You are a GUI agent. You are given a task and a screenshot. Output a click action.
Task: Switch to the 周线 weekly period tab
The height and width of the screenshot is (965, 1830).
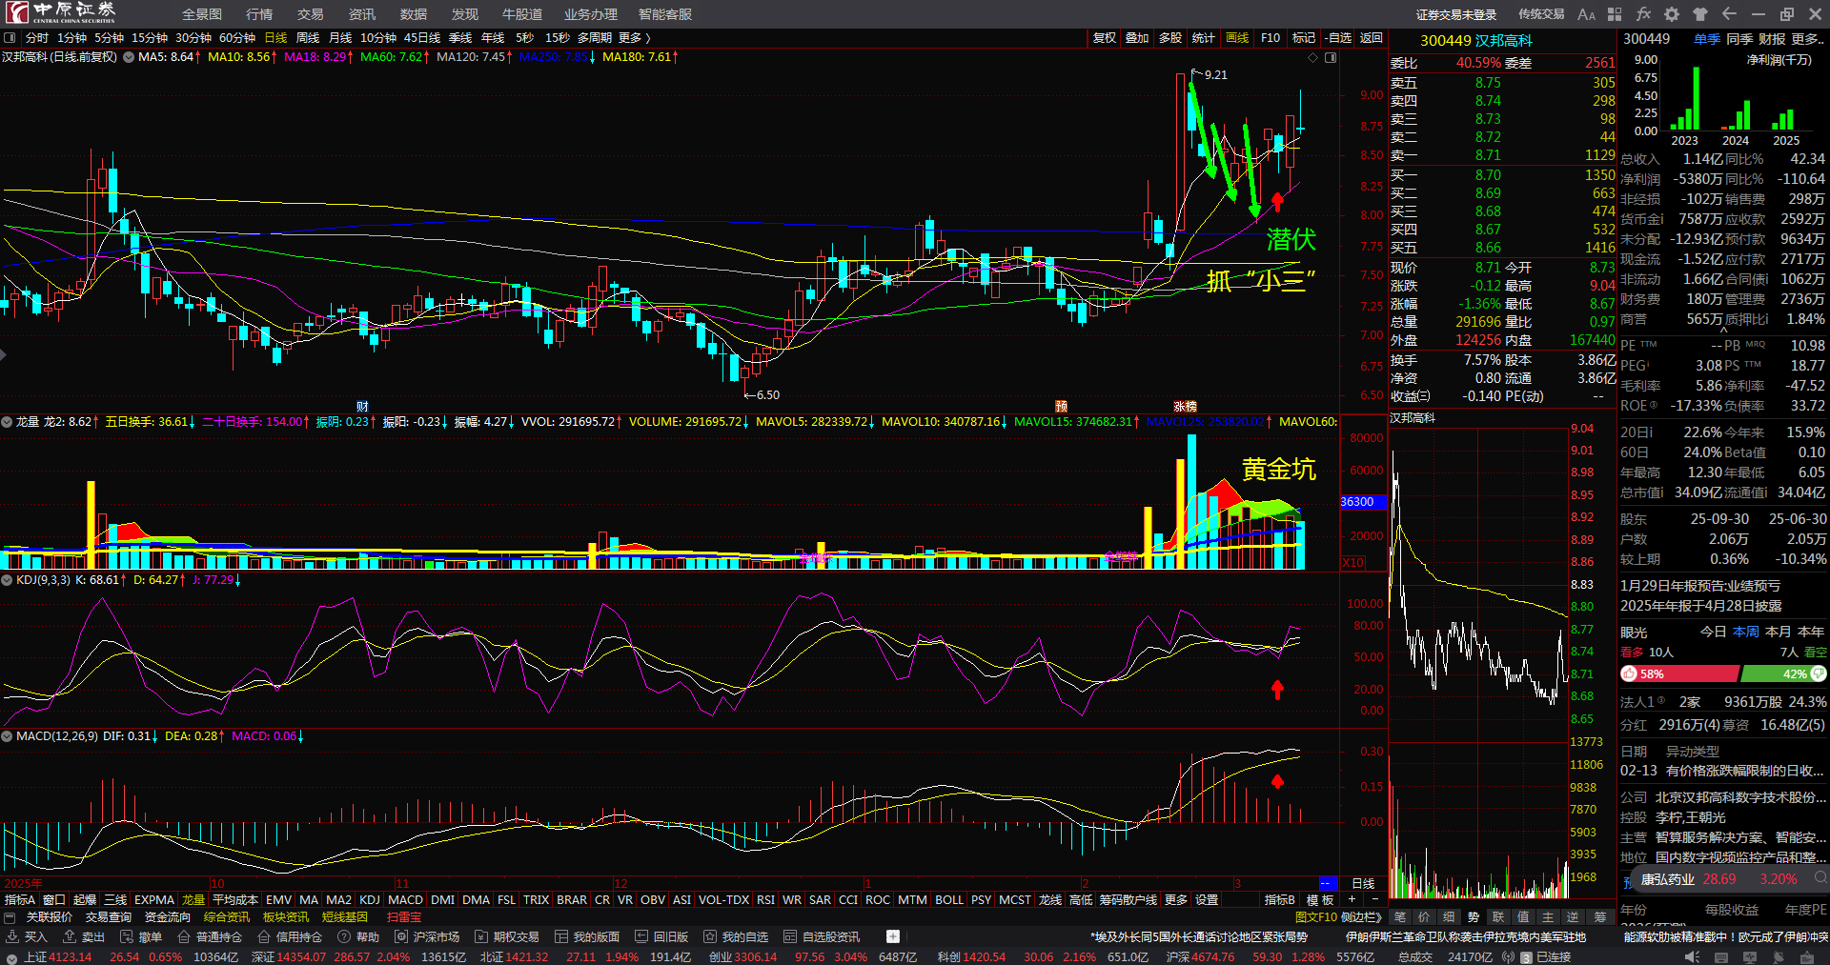308,38
